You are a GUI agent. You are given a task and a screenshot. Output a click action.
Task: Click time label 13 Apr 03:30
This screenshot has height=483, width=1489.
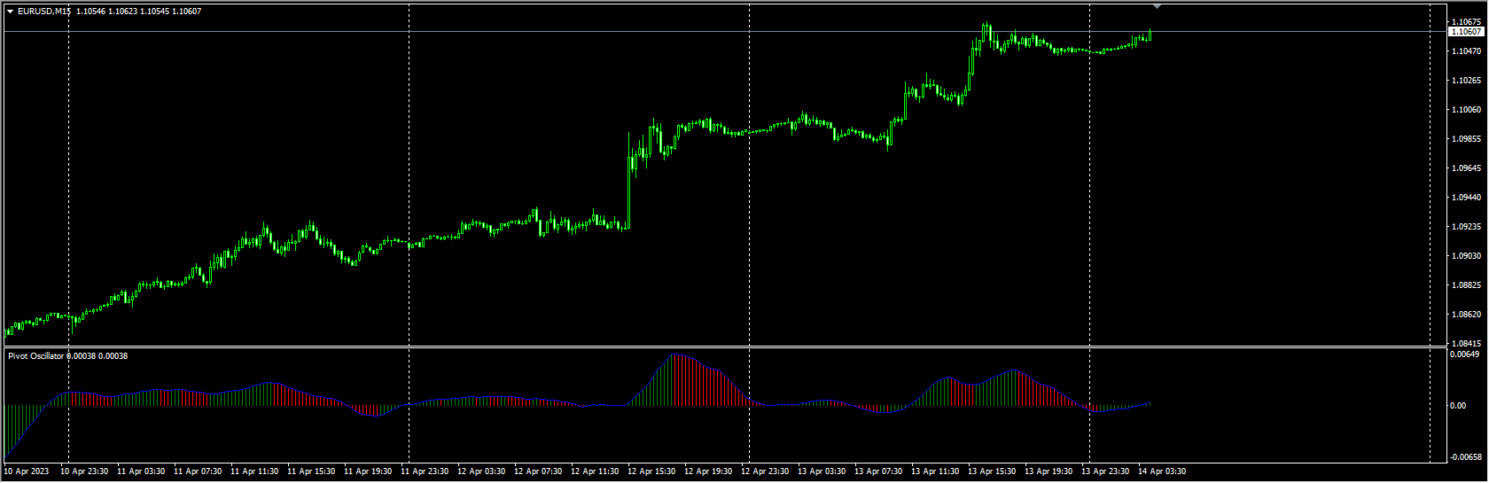click(822, 471)
